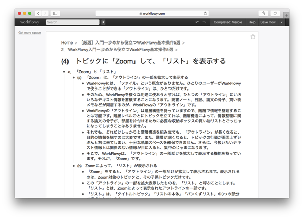The width and height of the screenshot is (304, 219).
Task: Show all tabs in Safari
Action: pyautogui.click(x=275, y=13)
